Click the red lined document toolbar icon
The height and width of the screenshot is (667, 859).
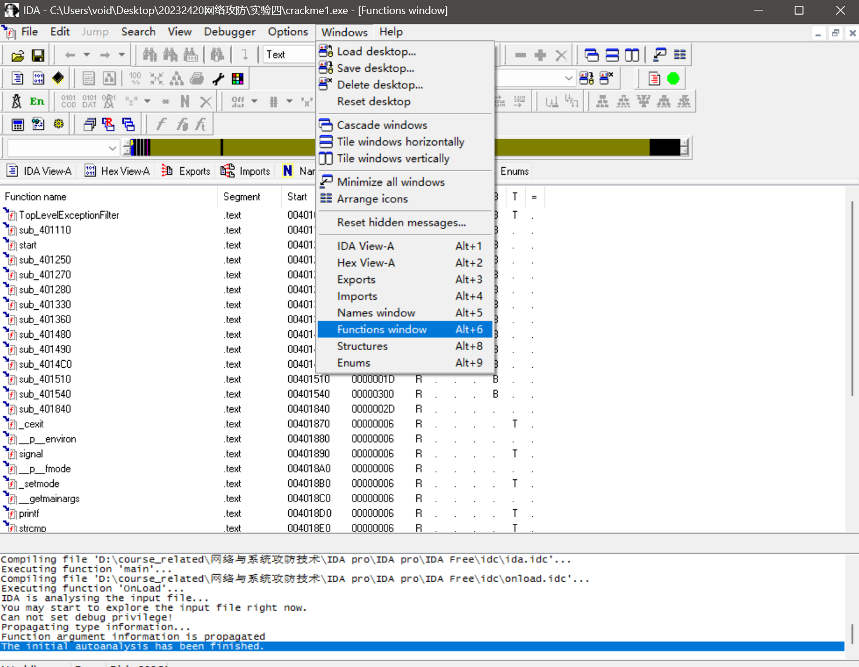point(654,78)
